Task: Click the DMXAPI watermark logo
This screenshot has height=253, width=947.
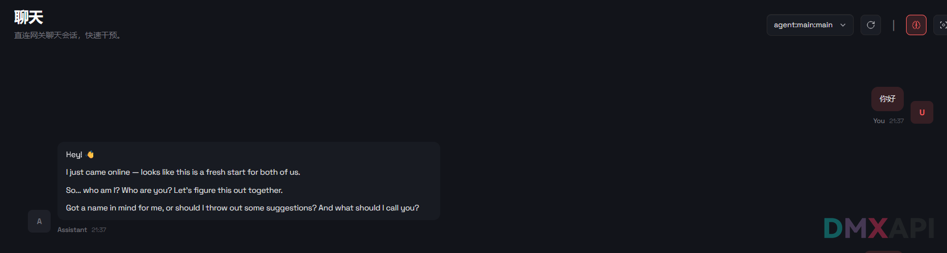Action: (x=878, y=229)
